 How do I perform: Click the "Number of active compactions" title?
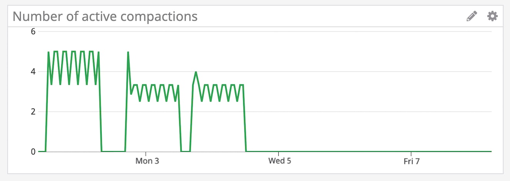coord(105,17)
